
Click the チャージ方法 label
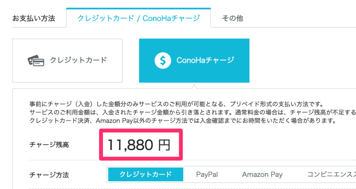click(49, 175)
